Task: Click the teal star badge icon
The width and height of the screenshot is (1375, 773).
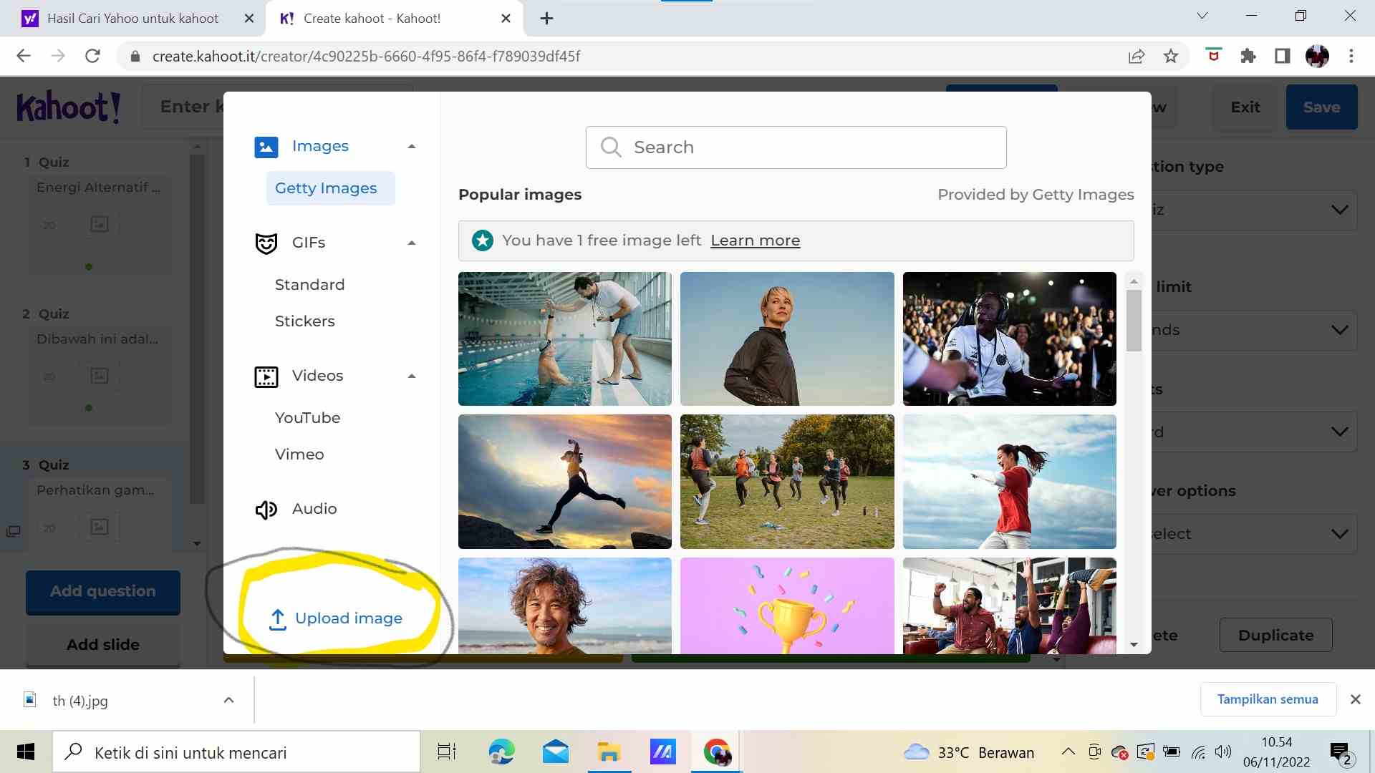Action: (x=483, y=240)
